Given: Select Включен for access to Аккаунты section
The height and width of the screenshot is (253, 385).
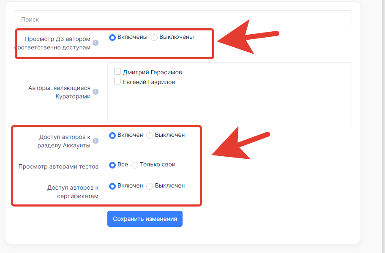Looking at the screenshot, I should [112, 136].
